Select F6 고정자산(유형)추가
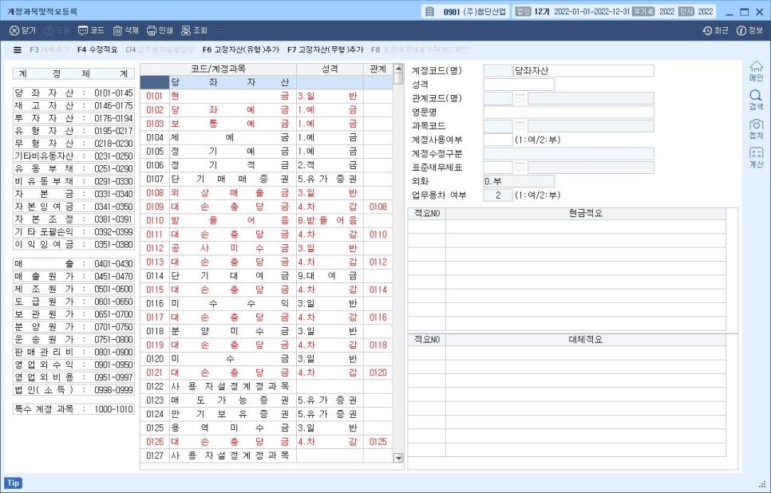771x493 pixels. [241, 49]
